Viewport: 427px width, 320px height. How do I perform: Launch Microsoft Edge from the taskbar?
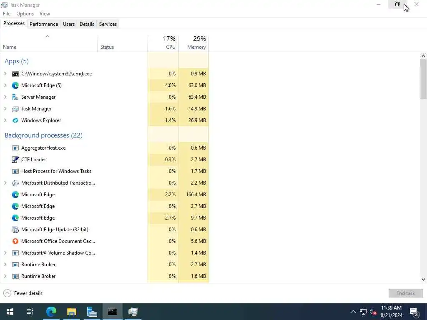[51, 312]
